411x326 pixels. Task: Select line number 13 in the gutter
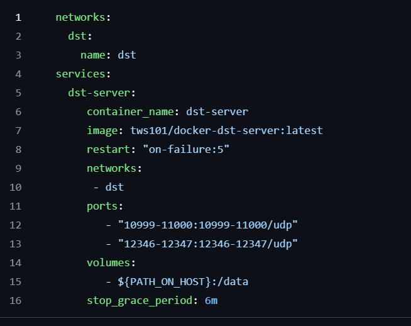point(16,244)
